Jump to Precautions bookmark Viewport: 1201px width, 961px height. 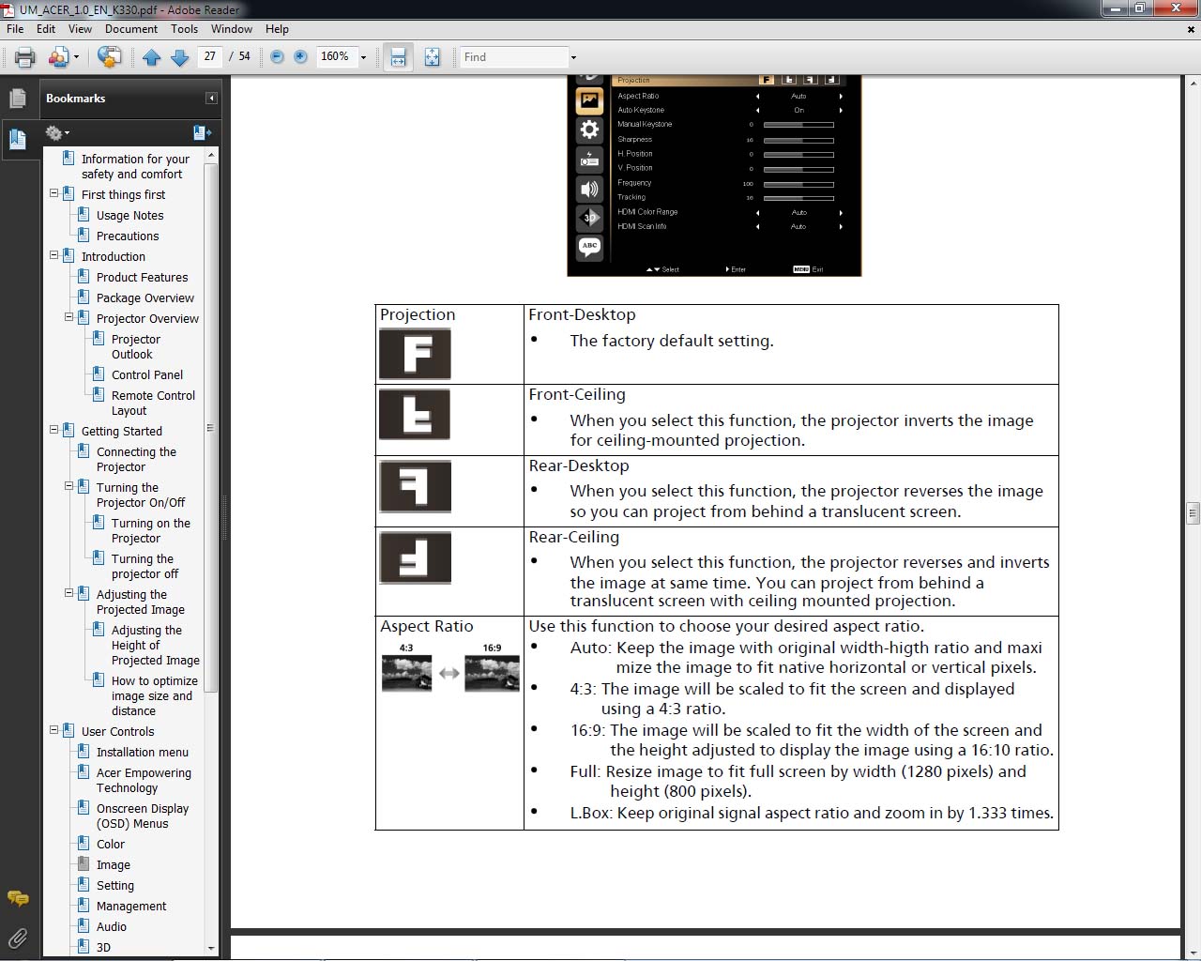pyautogui.click(x=128, y=236)
